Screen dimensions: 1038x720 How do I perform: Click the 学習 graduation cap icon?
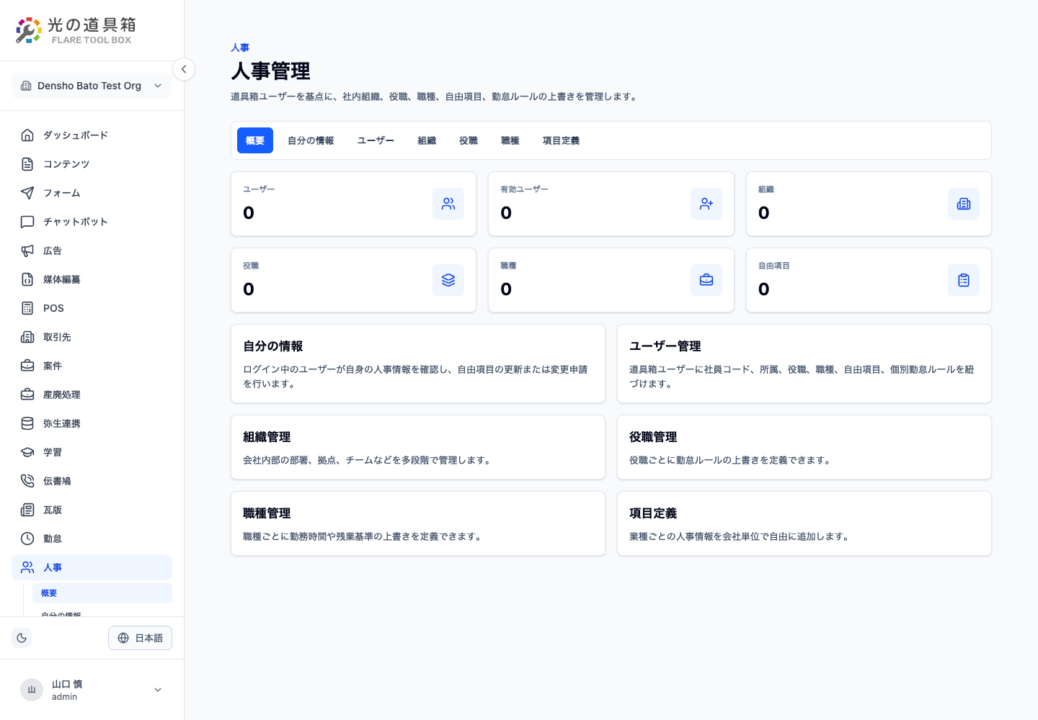[27, 452]
